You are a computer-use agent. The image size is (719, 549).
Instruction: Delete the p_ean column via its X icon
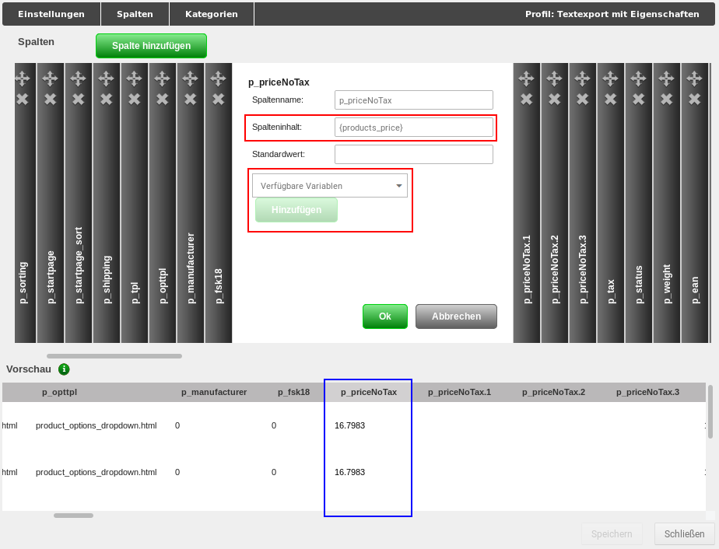click(694, 100)
